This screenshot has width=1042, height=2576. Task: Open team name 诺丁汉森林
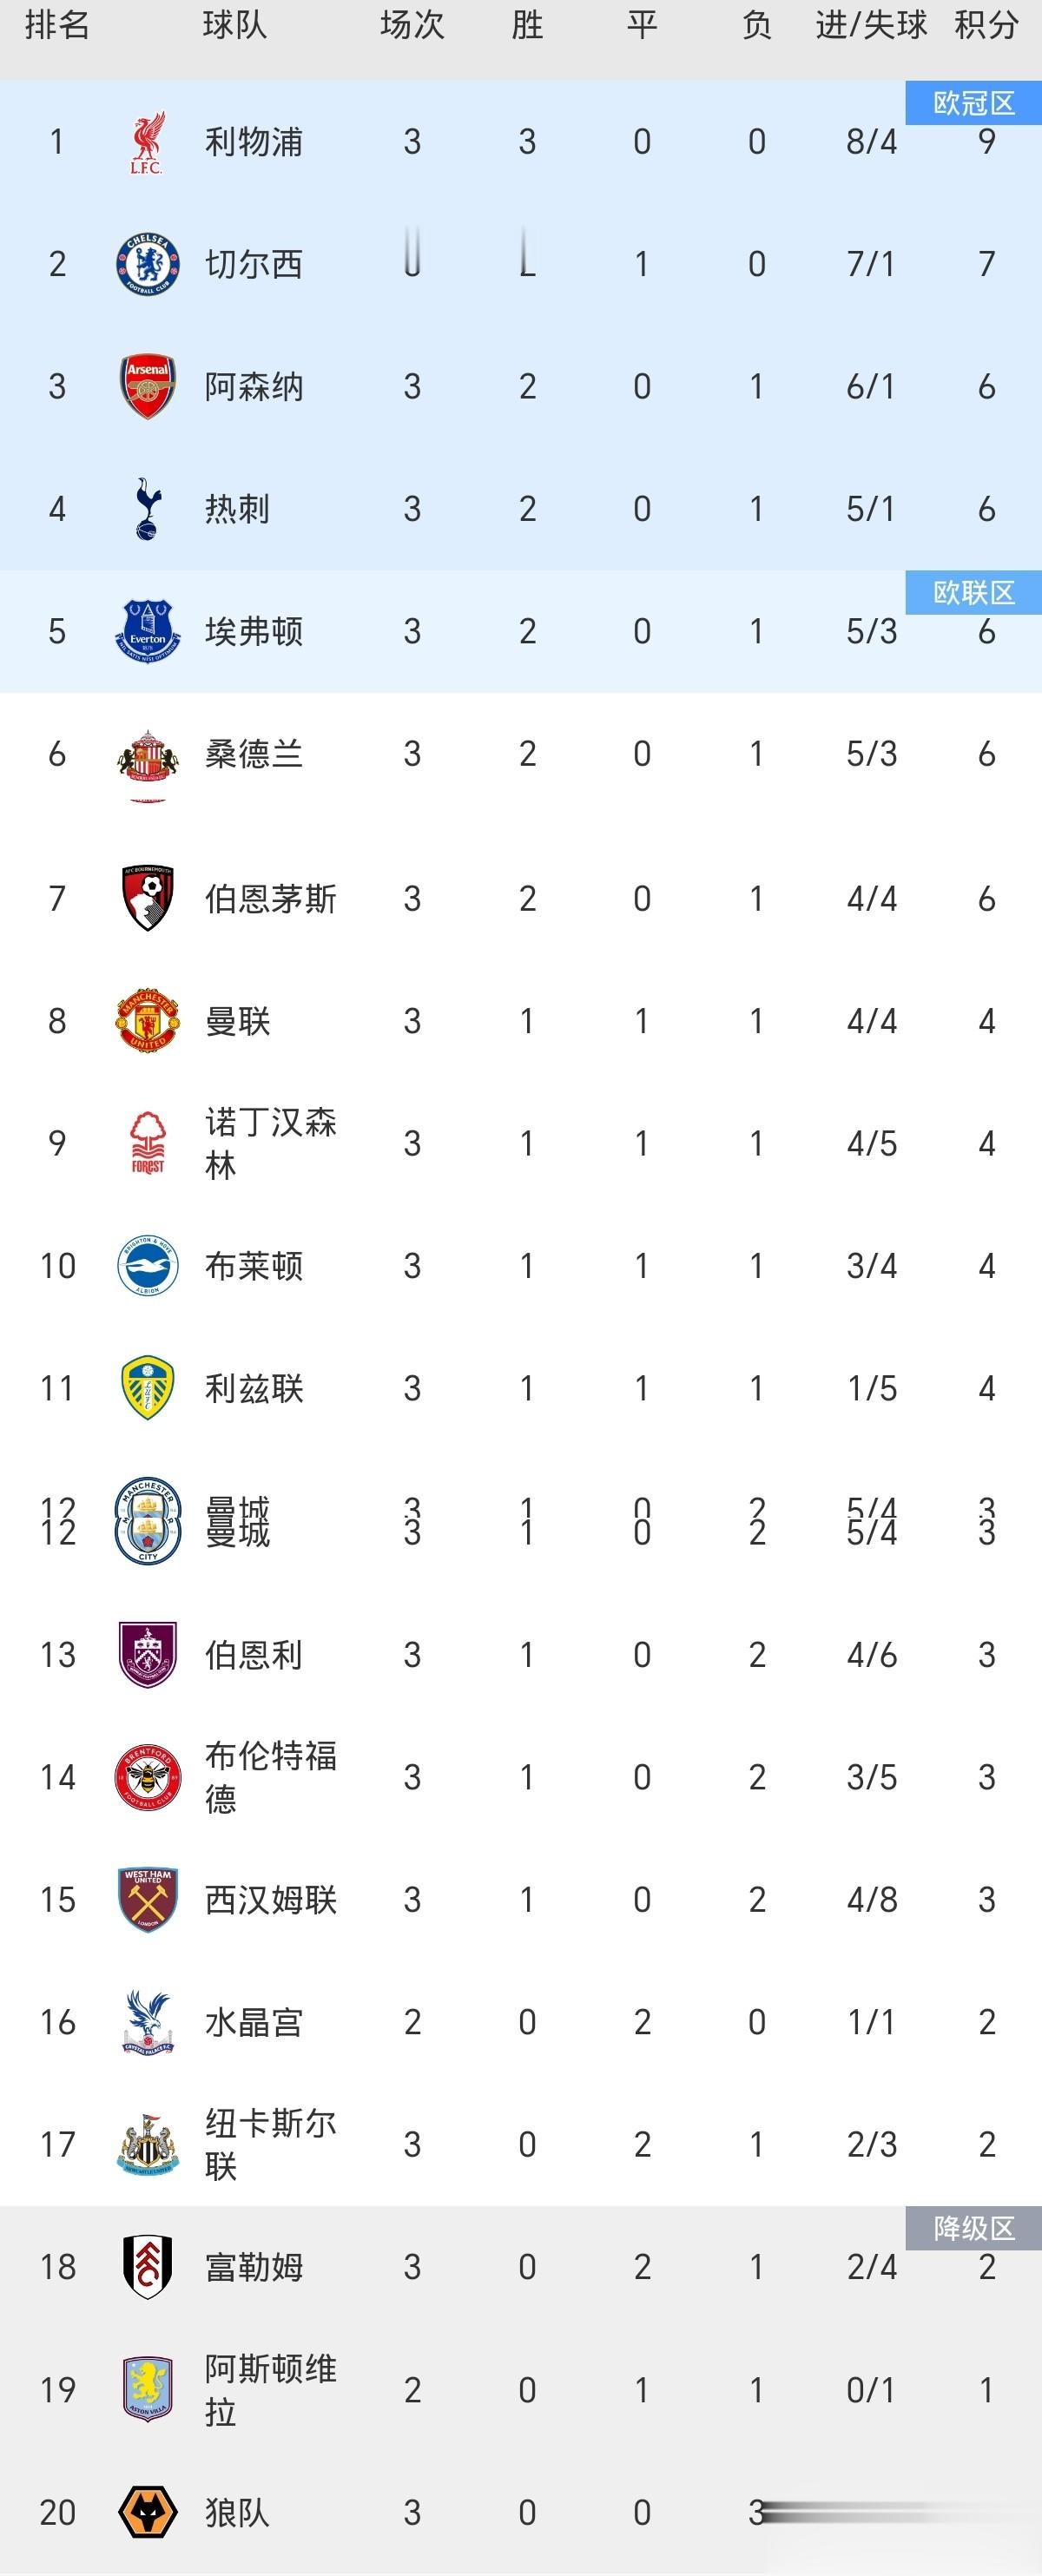(270, 1143)
